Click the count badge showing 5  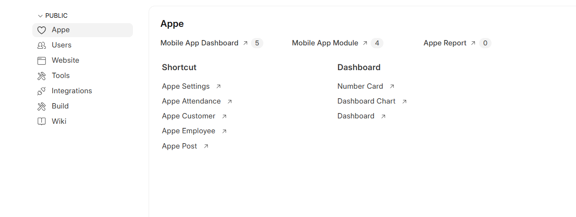pos(257,43)
